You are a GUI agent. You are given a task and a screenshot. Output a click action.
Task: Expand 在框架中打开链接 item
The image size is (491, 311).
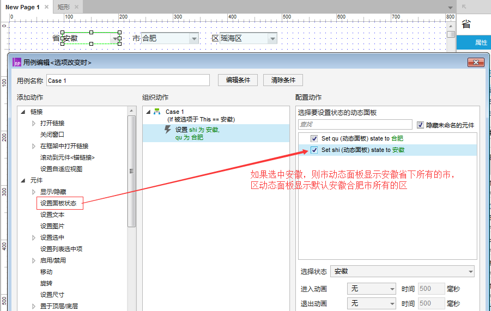34,146
